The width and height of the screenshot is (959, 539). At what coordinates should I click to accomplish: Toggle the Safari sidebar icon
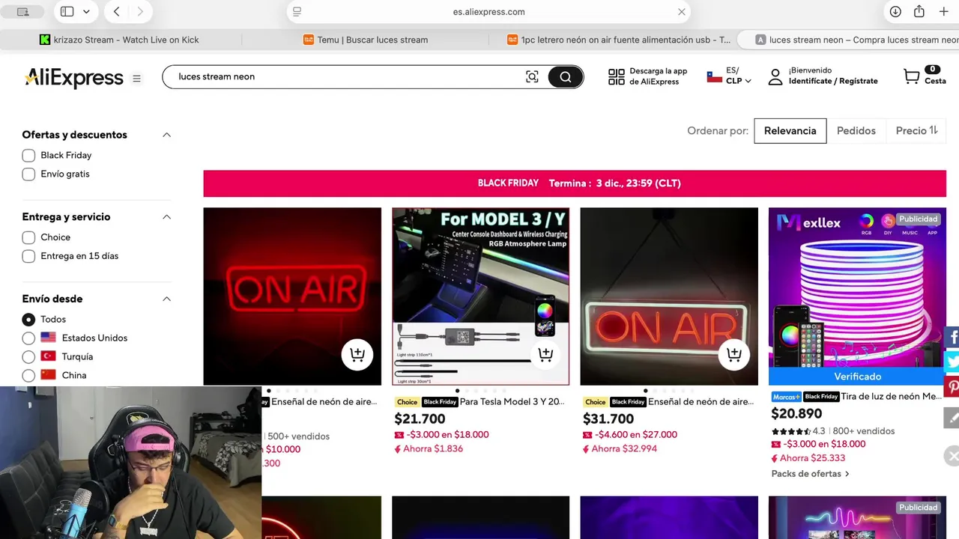[x=67, y=12]
